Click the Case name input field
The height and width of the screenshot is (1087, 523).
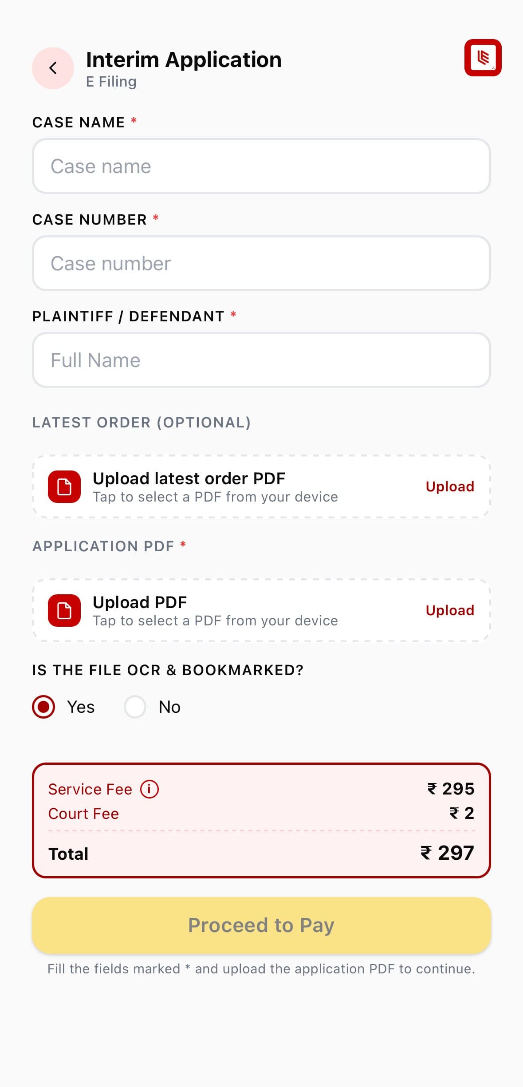click(x=261, y=166)
